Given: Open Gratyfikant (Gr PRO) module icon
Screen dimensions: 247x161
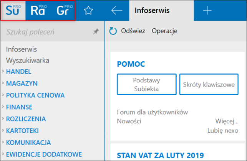Looking at the screenshot, I should [64, 11].
